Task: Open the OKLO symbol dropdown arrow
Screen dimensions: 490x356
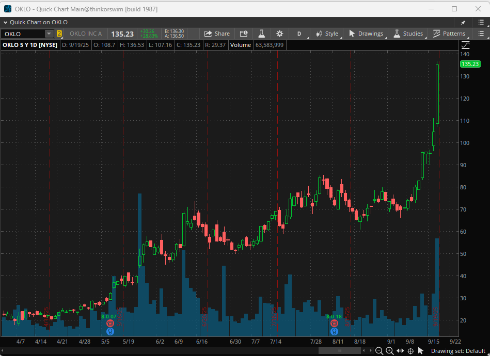Action: click(x=49, y=34)
